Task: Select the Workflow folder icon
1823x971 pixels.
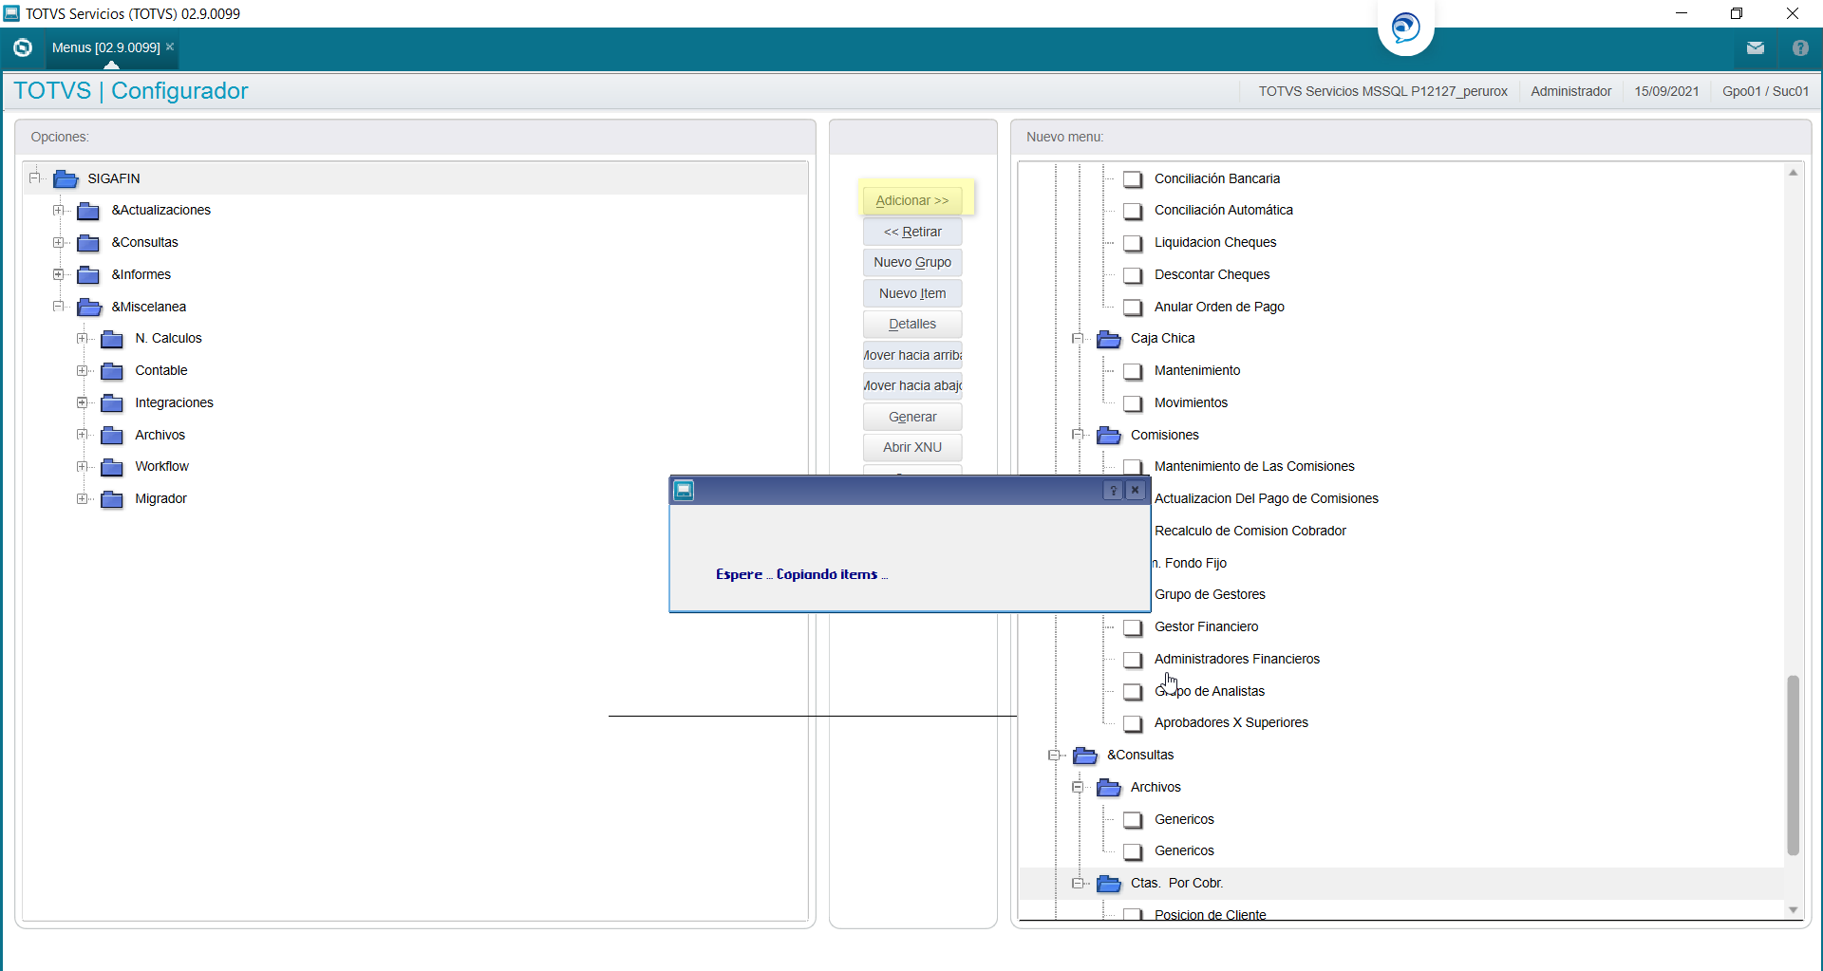Action: point(112,467)
